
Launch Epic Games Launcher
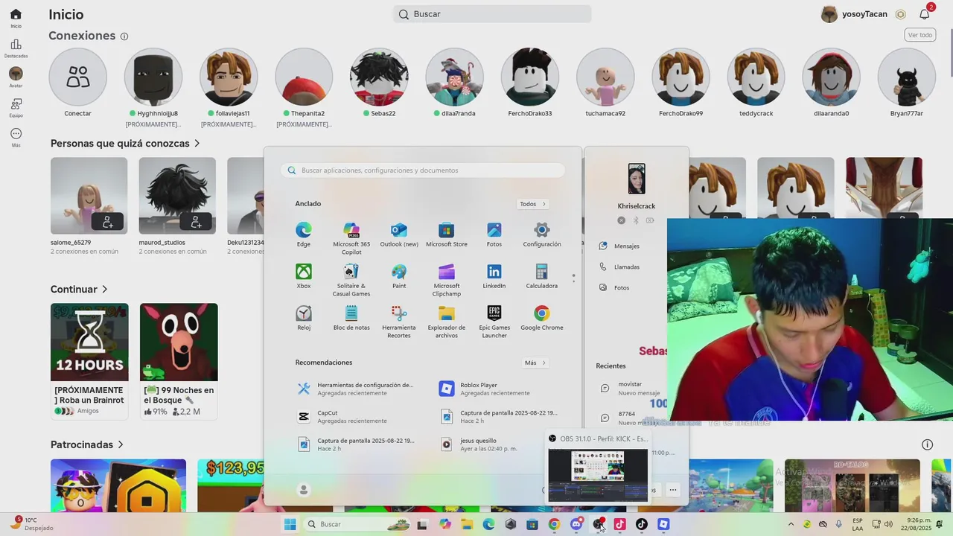click(494, 322)
